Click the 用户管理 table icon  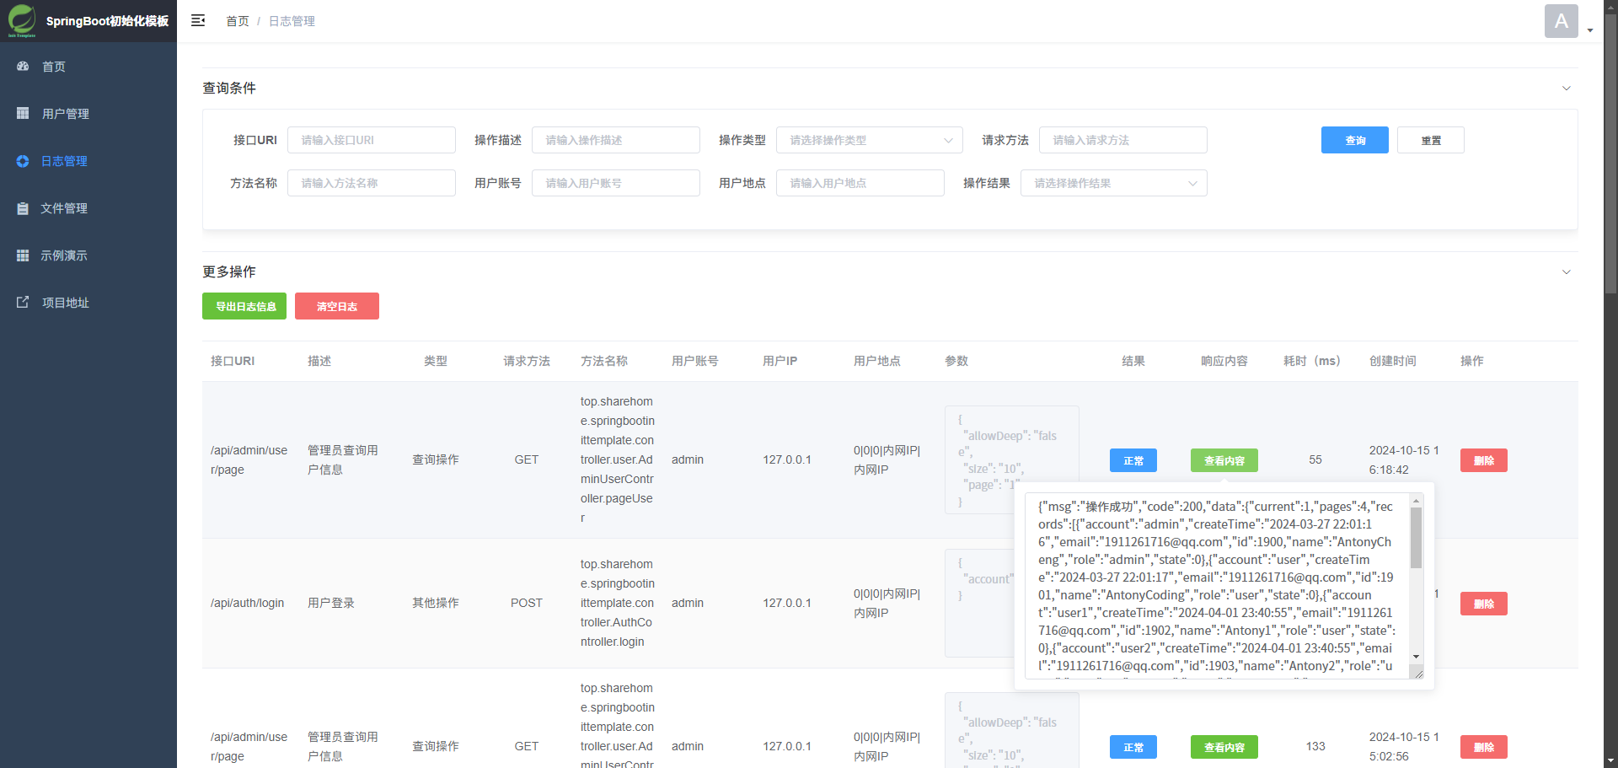coord(23,113)
